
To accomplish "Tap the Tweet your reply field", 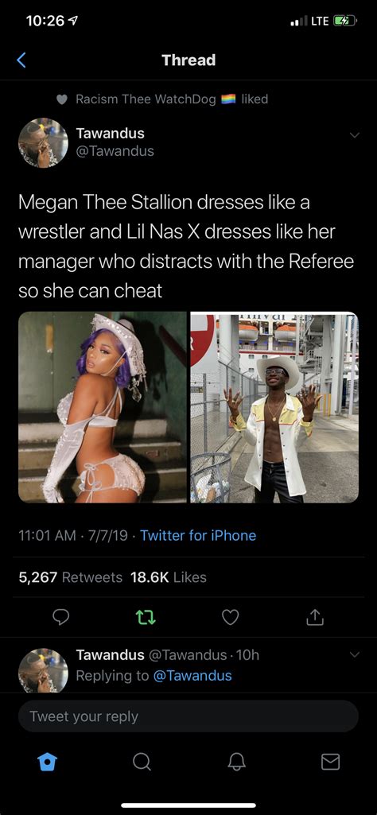I will (188, 716).
